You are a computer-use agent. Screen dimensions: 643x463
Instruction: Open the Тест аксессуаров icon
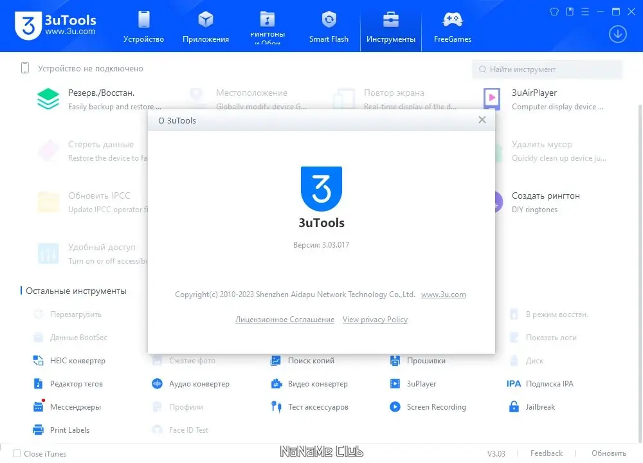(x=276, y=406)
